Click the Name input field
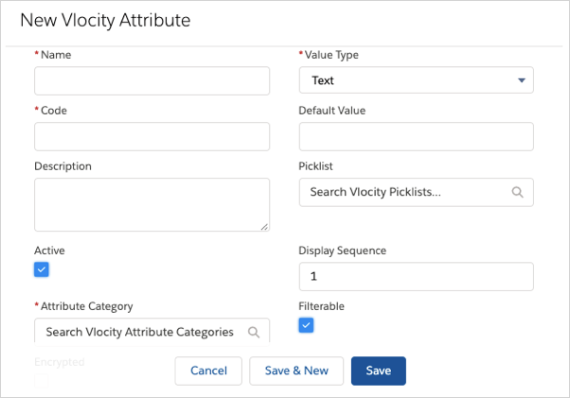The width and height of the screenshot is (570, 398). point(151,80)
